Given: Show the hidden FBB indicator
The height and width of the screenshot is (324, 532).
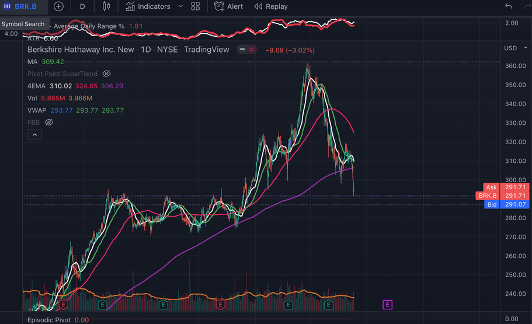Looking at the screenshot, I should 49,122.
